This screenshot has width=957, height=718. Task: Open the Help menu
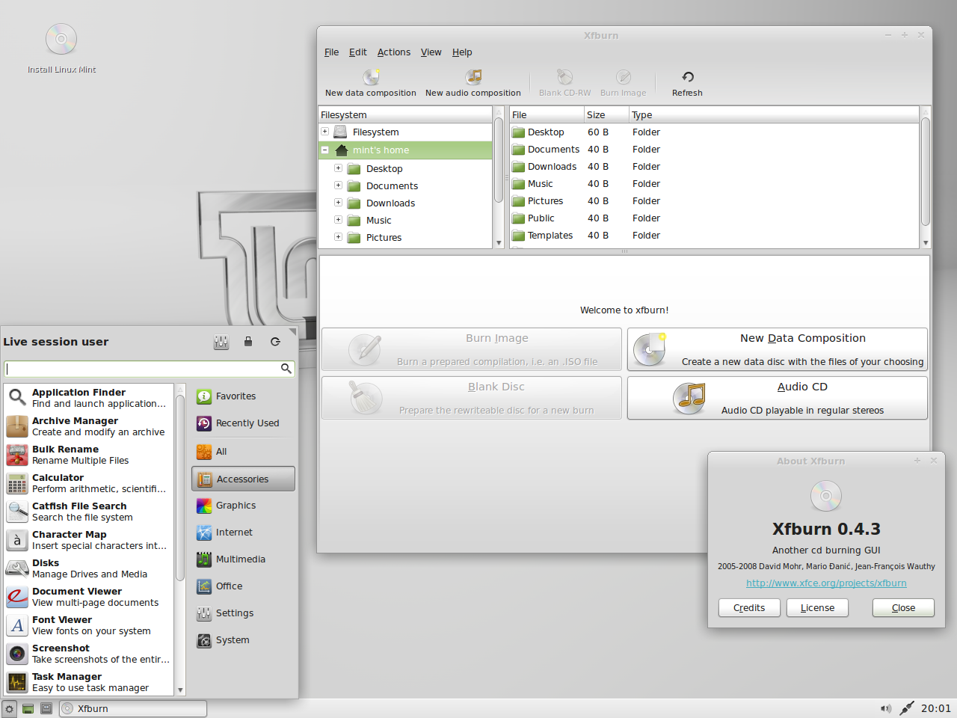pyautogui.click(x=462, y=52)
